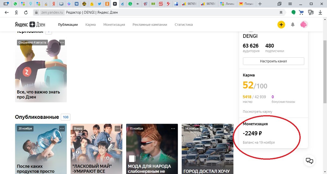
Task: Open the red Я Yandex browser tab
Action: [54, 4]
